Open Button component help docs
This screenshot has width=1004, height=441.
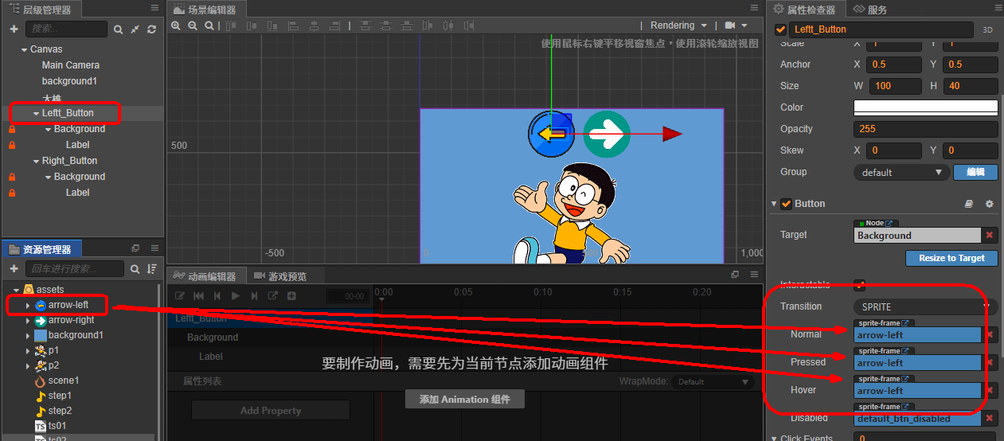point(969,204)
